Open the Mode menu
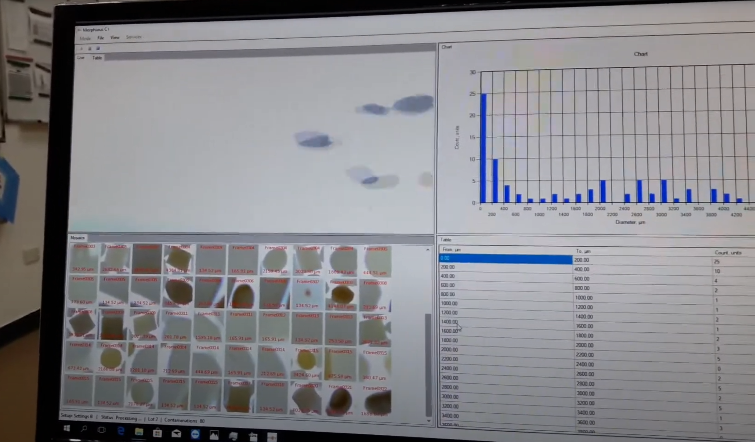Screen dimensions: 755x442 tap(85, 38)
